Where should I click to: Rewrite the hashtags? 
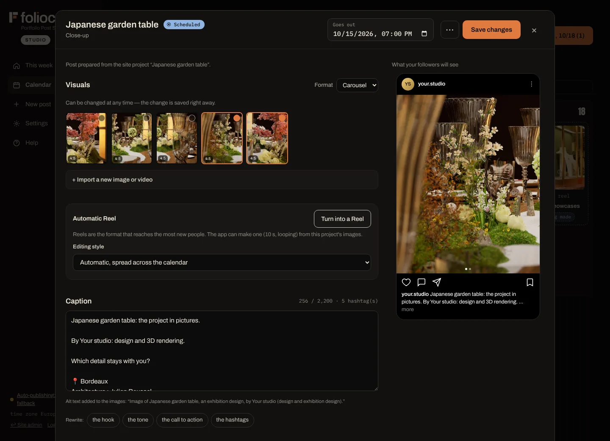tap(232, 420)
